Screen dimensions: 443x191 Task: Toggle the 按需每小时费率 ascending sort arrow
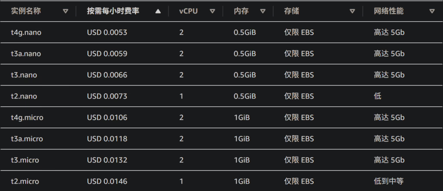(158, 11)
